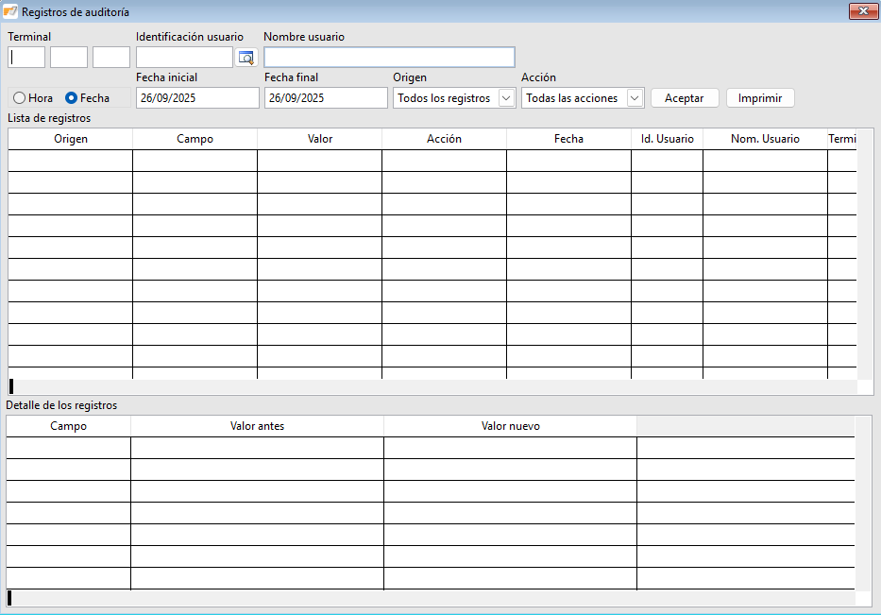Focus the Identificación usuario input field
The width and height of the screenshot is (881, 615).
[x=183, y=58]
